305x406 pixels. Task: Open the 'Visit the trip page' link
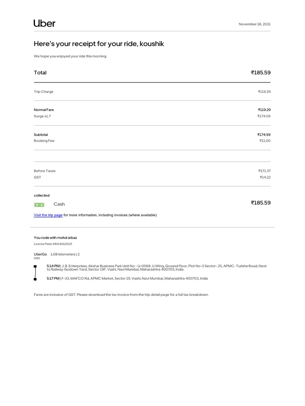48,215
